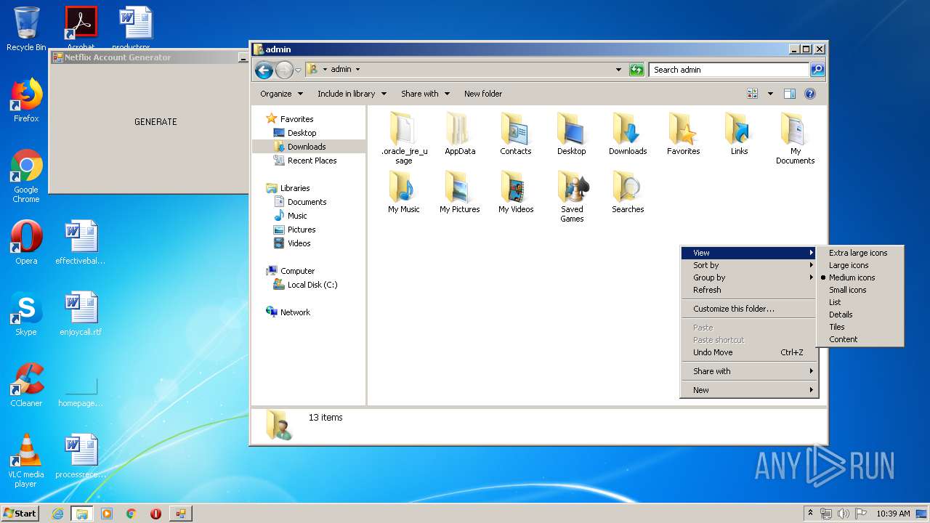Open the Searches folder
Image resolution: width=930 pixels, height=523 pixels.
click(x=628, y=192)
